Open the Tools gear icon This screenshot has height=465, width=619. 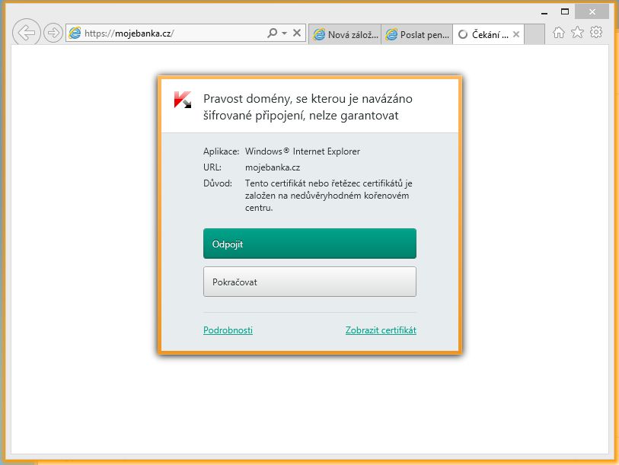pos(596,33)
